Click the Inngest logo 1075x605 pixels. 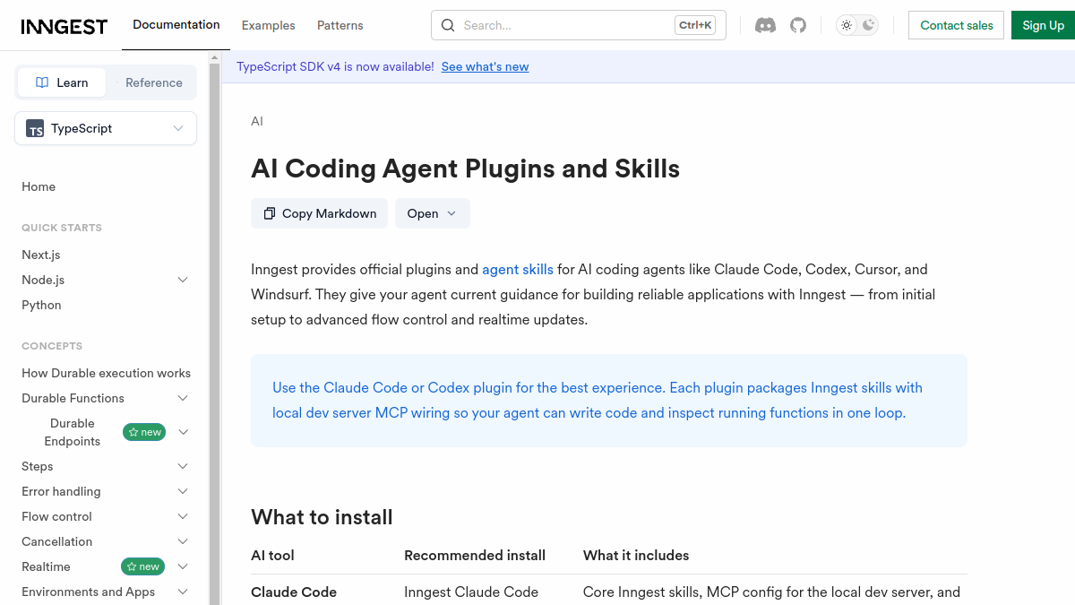pyautogui.click(x=64, y=26)
